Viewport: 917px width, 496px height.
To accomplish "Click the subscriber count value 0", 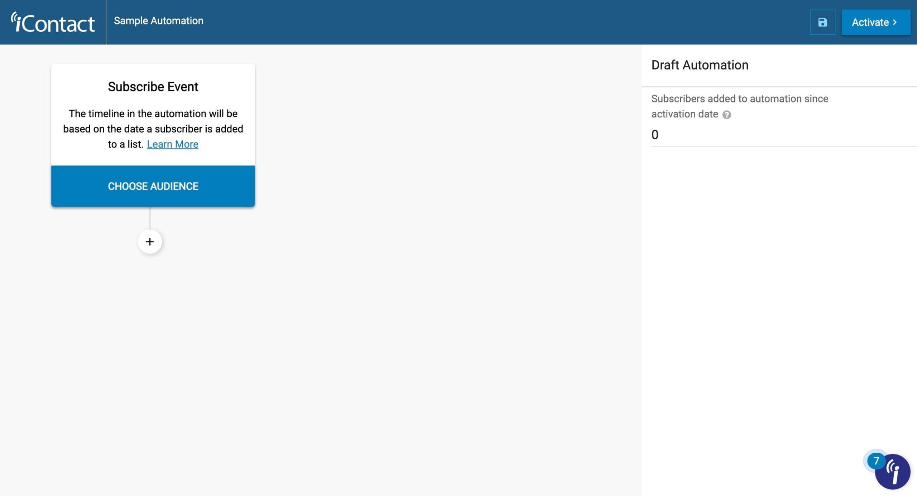I will (x=655, y=135).
